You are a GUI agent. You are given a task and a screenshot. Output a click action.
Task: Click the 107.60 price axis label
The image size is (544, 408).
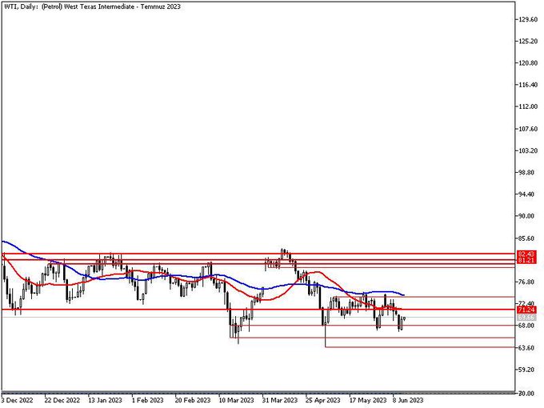(x=528, y=129)
